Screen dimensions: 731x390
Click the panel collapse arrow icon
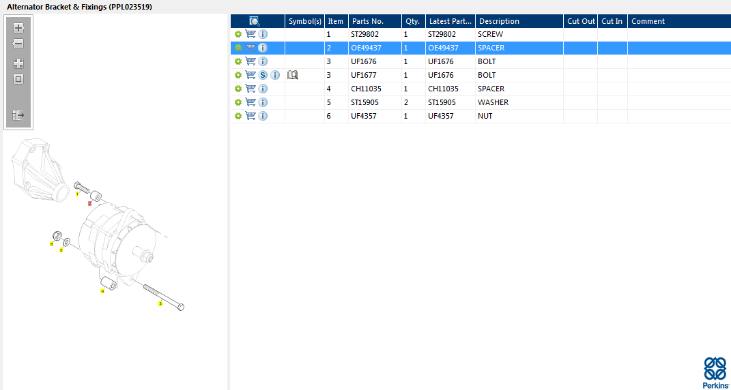click(18, 115)
